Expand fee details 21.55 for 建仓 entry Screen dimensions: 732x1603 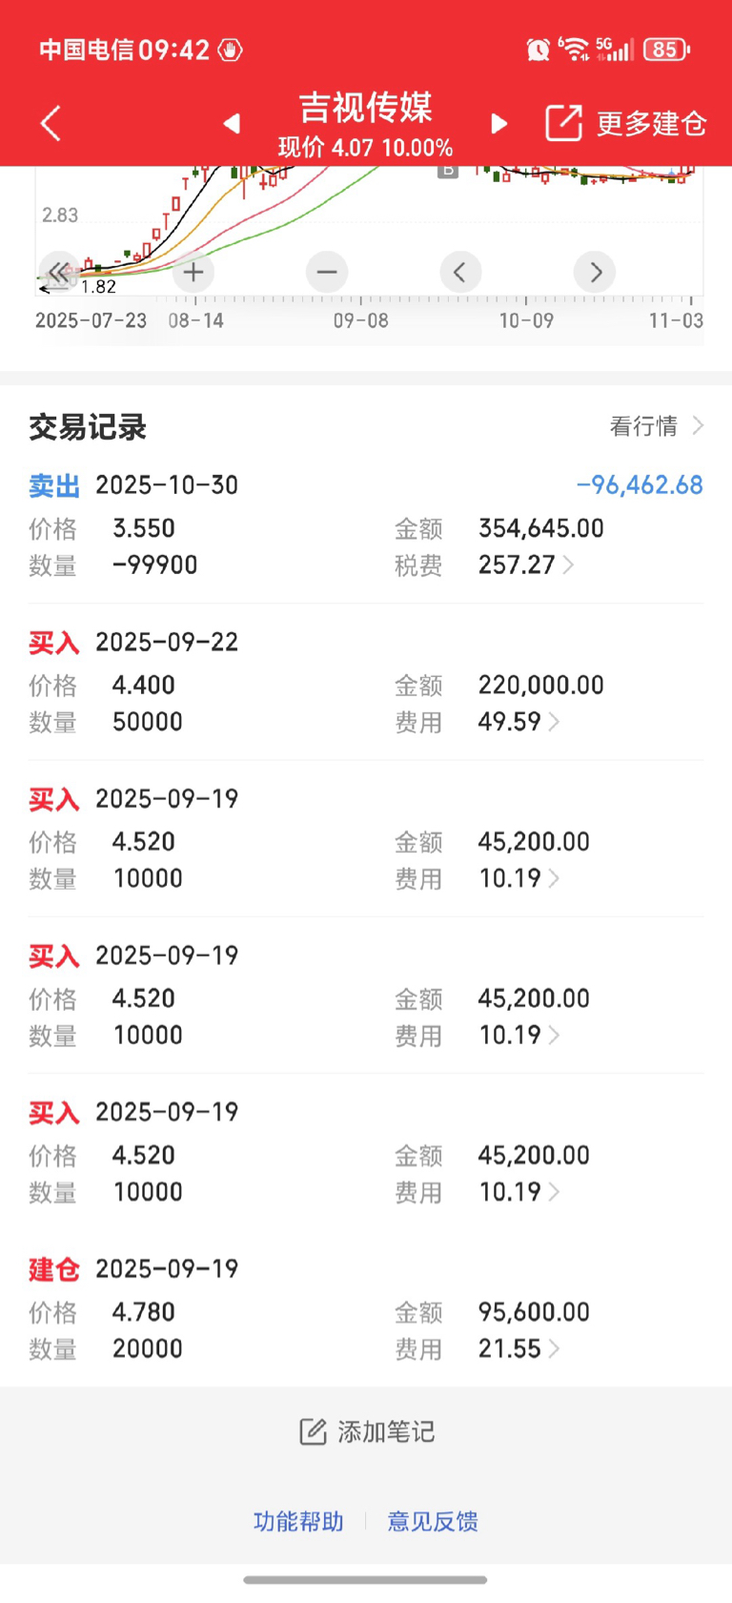pos(518,1348)
